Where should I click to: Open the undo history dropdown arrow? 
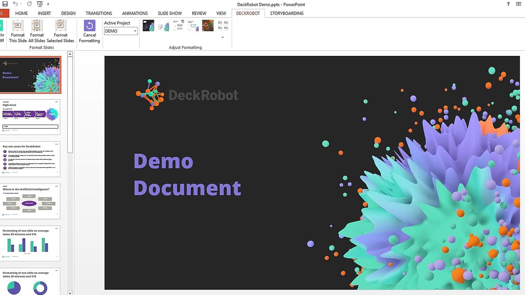click(x=21, y=4)
